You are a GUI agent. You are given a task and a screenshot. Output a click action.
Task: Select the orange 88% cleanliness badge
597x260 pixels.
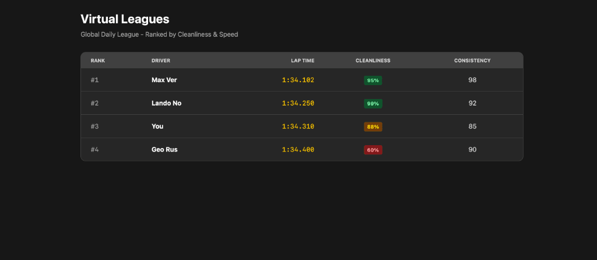coord(373,127)
